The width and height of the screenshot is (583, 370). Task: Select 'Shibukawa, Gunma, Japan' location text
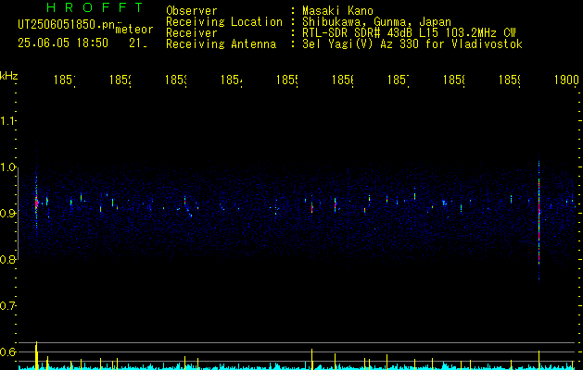pyautogui.click(x=376, y=22)
